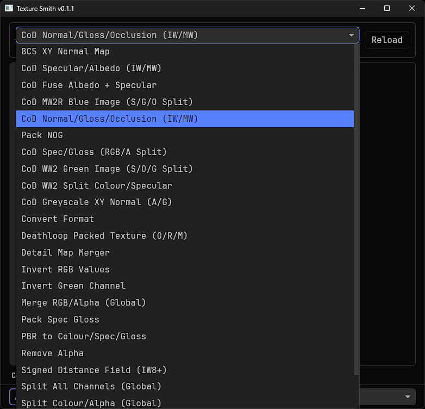The image size is (425, 409).
Task: Pick CoD MW2R Blue Image (S/G/O Split)
Action: click(185, 102)
